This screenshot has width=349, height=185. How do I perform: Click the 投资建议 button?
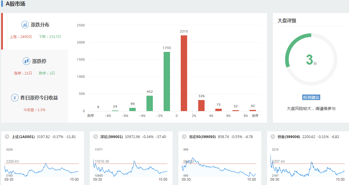pyautogui.click(x=311, y=97)
